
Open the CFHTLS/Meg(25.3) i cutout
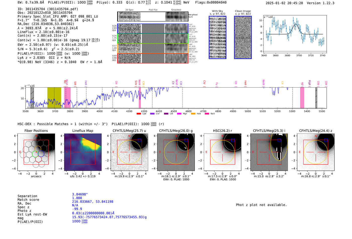[269, 152]
